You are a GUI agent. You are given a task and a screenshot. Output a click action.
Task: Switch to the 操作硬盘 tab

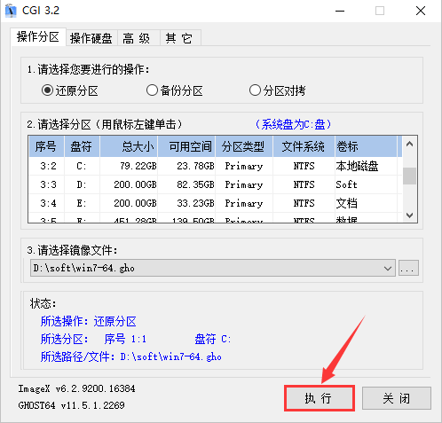click(91, 38)
